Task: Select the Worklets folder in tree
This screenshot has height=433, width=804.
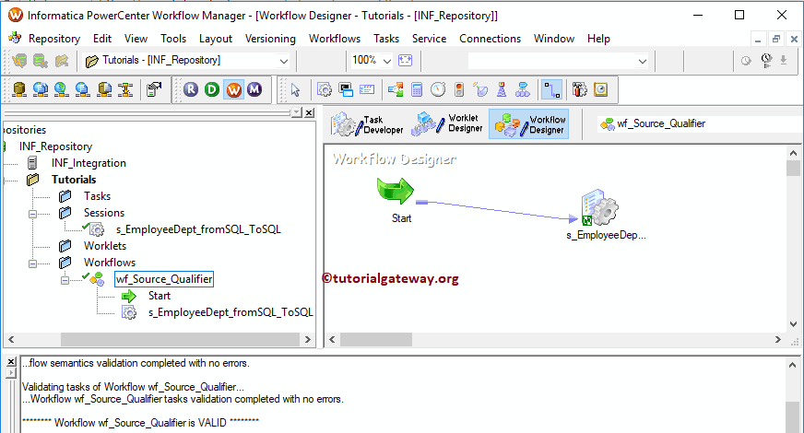Action: pos(104,246)
